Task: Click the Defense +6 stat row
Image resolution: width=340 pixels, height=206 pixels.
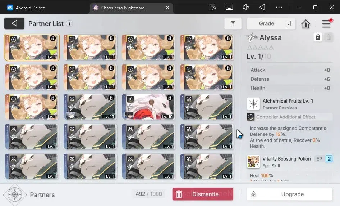Action: [290, 79]
